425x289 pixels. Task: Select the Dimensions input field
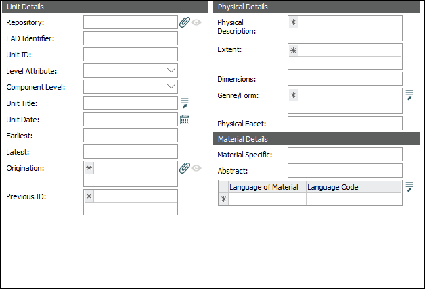(344, 79)
